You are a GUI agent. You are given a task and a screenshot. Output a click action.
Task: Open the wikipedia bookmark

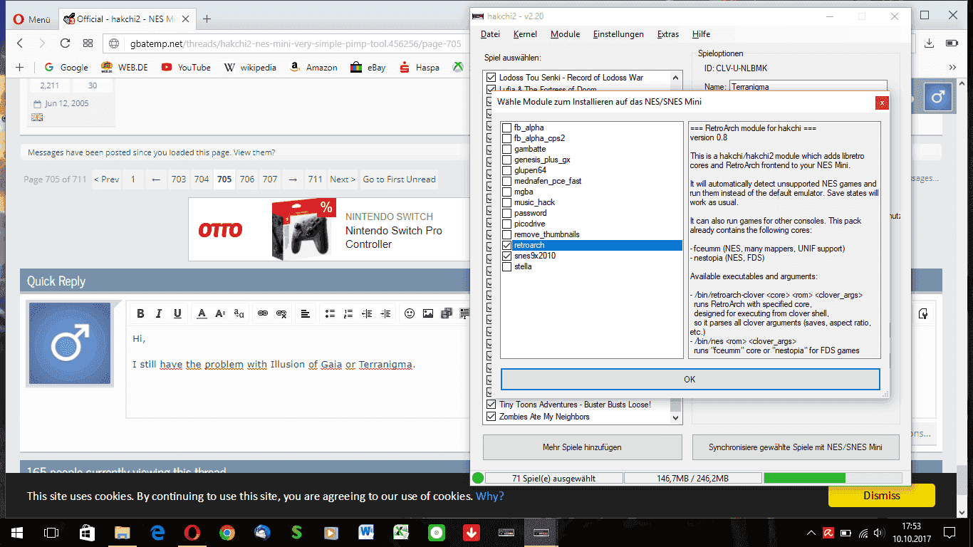point(250,68)
